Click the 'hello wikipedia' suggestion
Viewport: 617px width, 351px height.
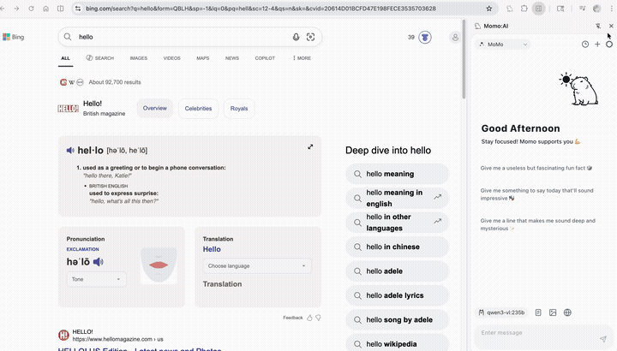(x=397, y=343)
